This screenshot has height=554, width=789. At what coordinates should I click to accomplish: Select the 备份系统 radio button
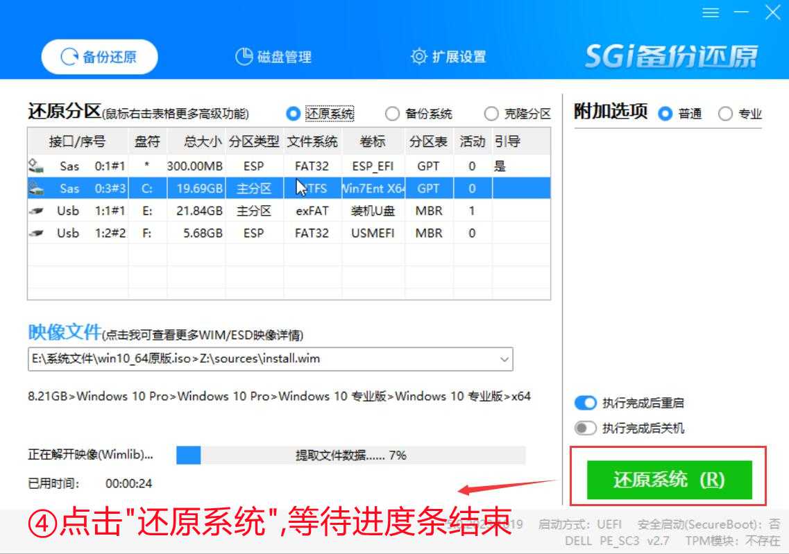pos(393,114)
